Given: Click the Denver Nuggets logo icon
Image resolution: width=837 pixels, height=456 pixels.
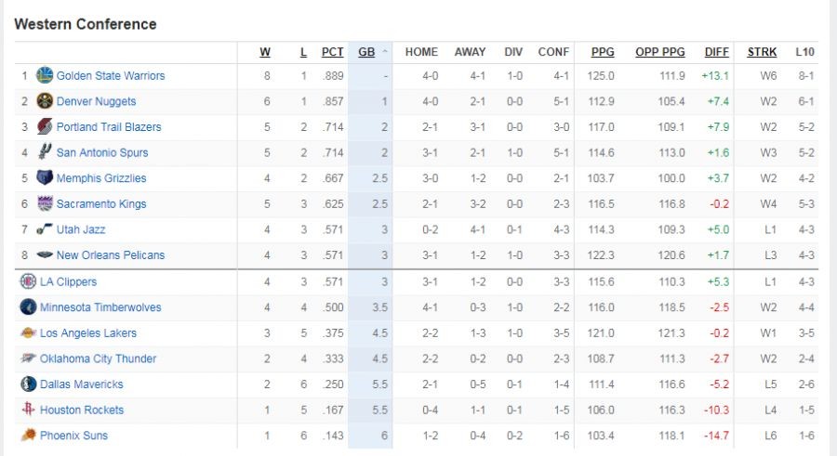Looking at the screenshot, I should (45, 101).
